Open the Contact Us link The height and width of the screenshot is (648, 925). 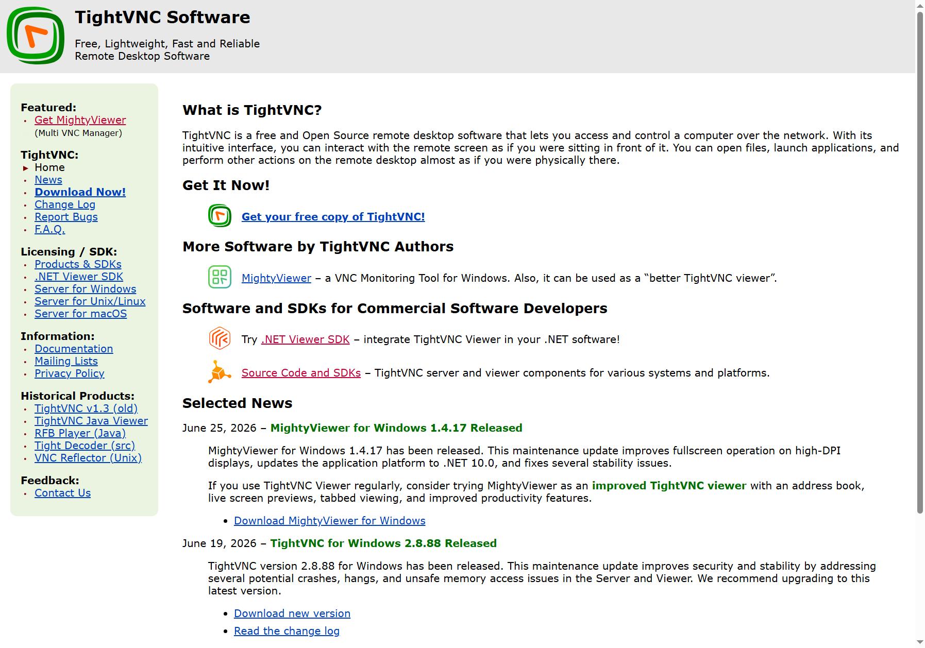click(x=62, y=493)
